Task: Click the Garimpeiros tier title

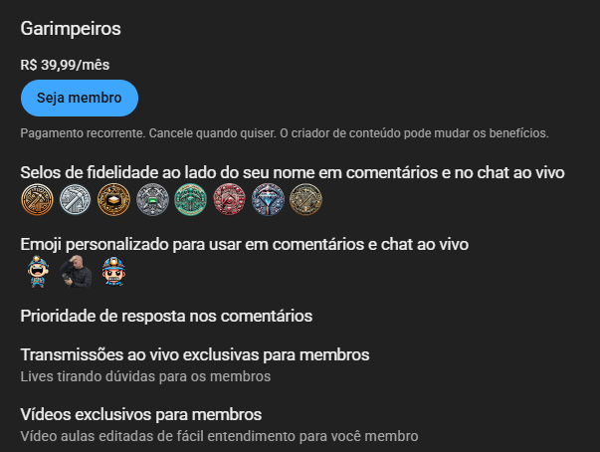Action: (x=71, y=29)
